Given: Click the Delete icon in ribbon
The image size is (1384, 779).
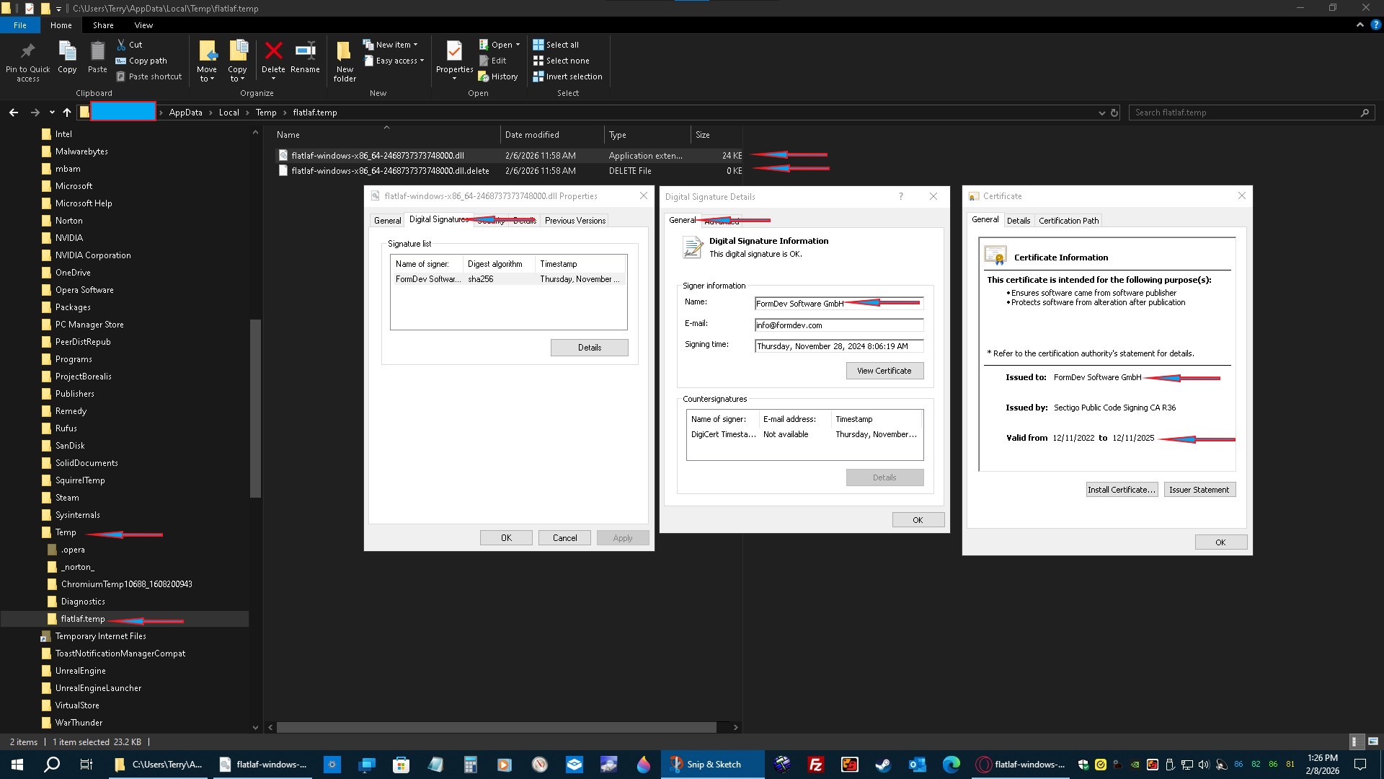Looking at the screenshot, I should pyautogui.click(x=273, y=52).
